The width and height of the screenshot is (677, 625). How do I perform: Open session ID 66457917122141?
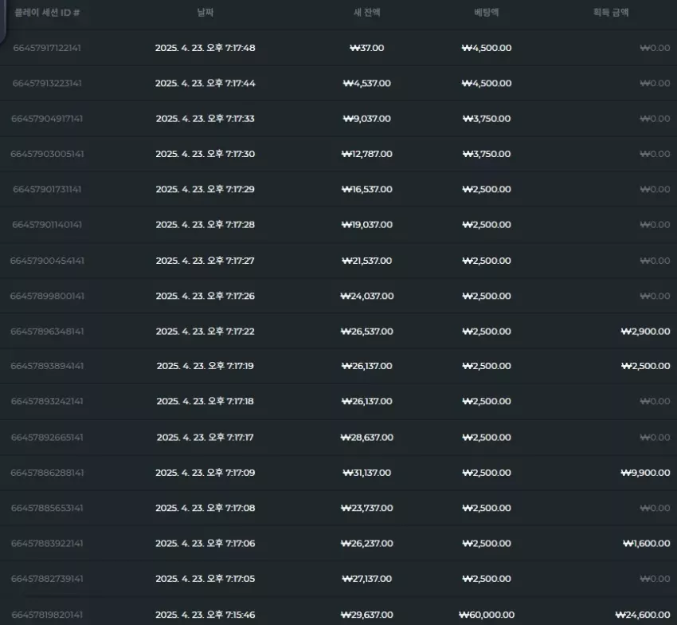coord(47,48)
